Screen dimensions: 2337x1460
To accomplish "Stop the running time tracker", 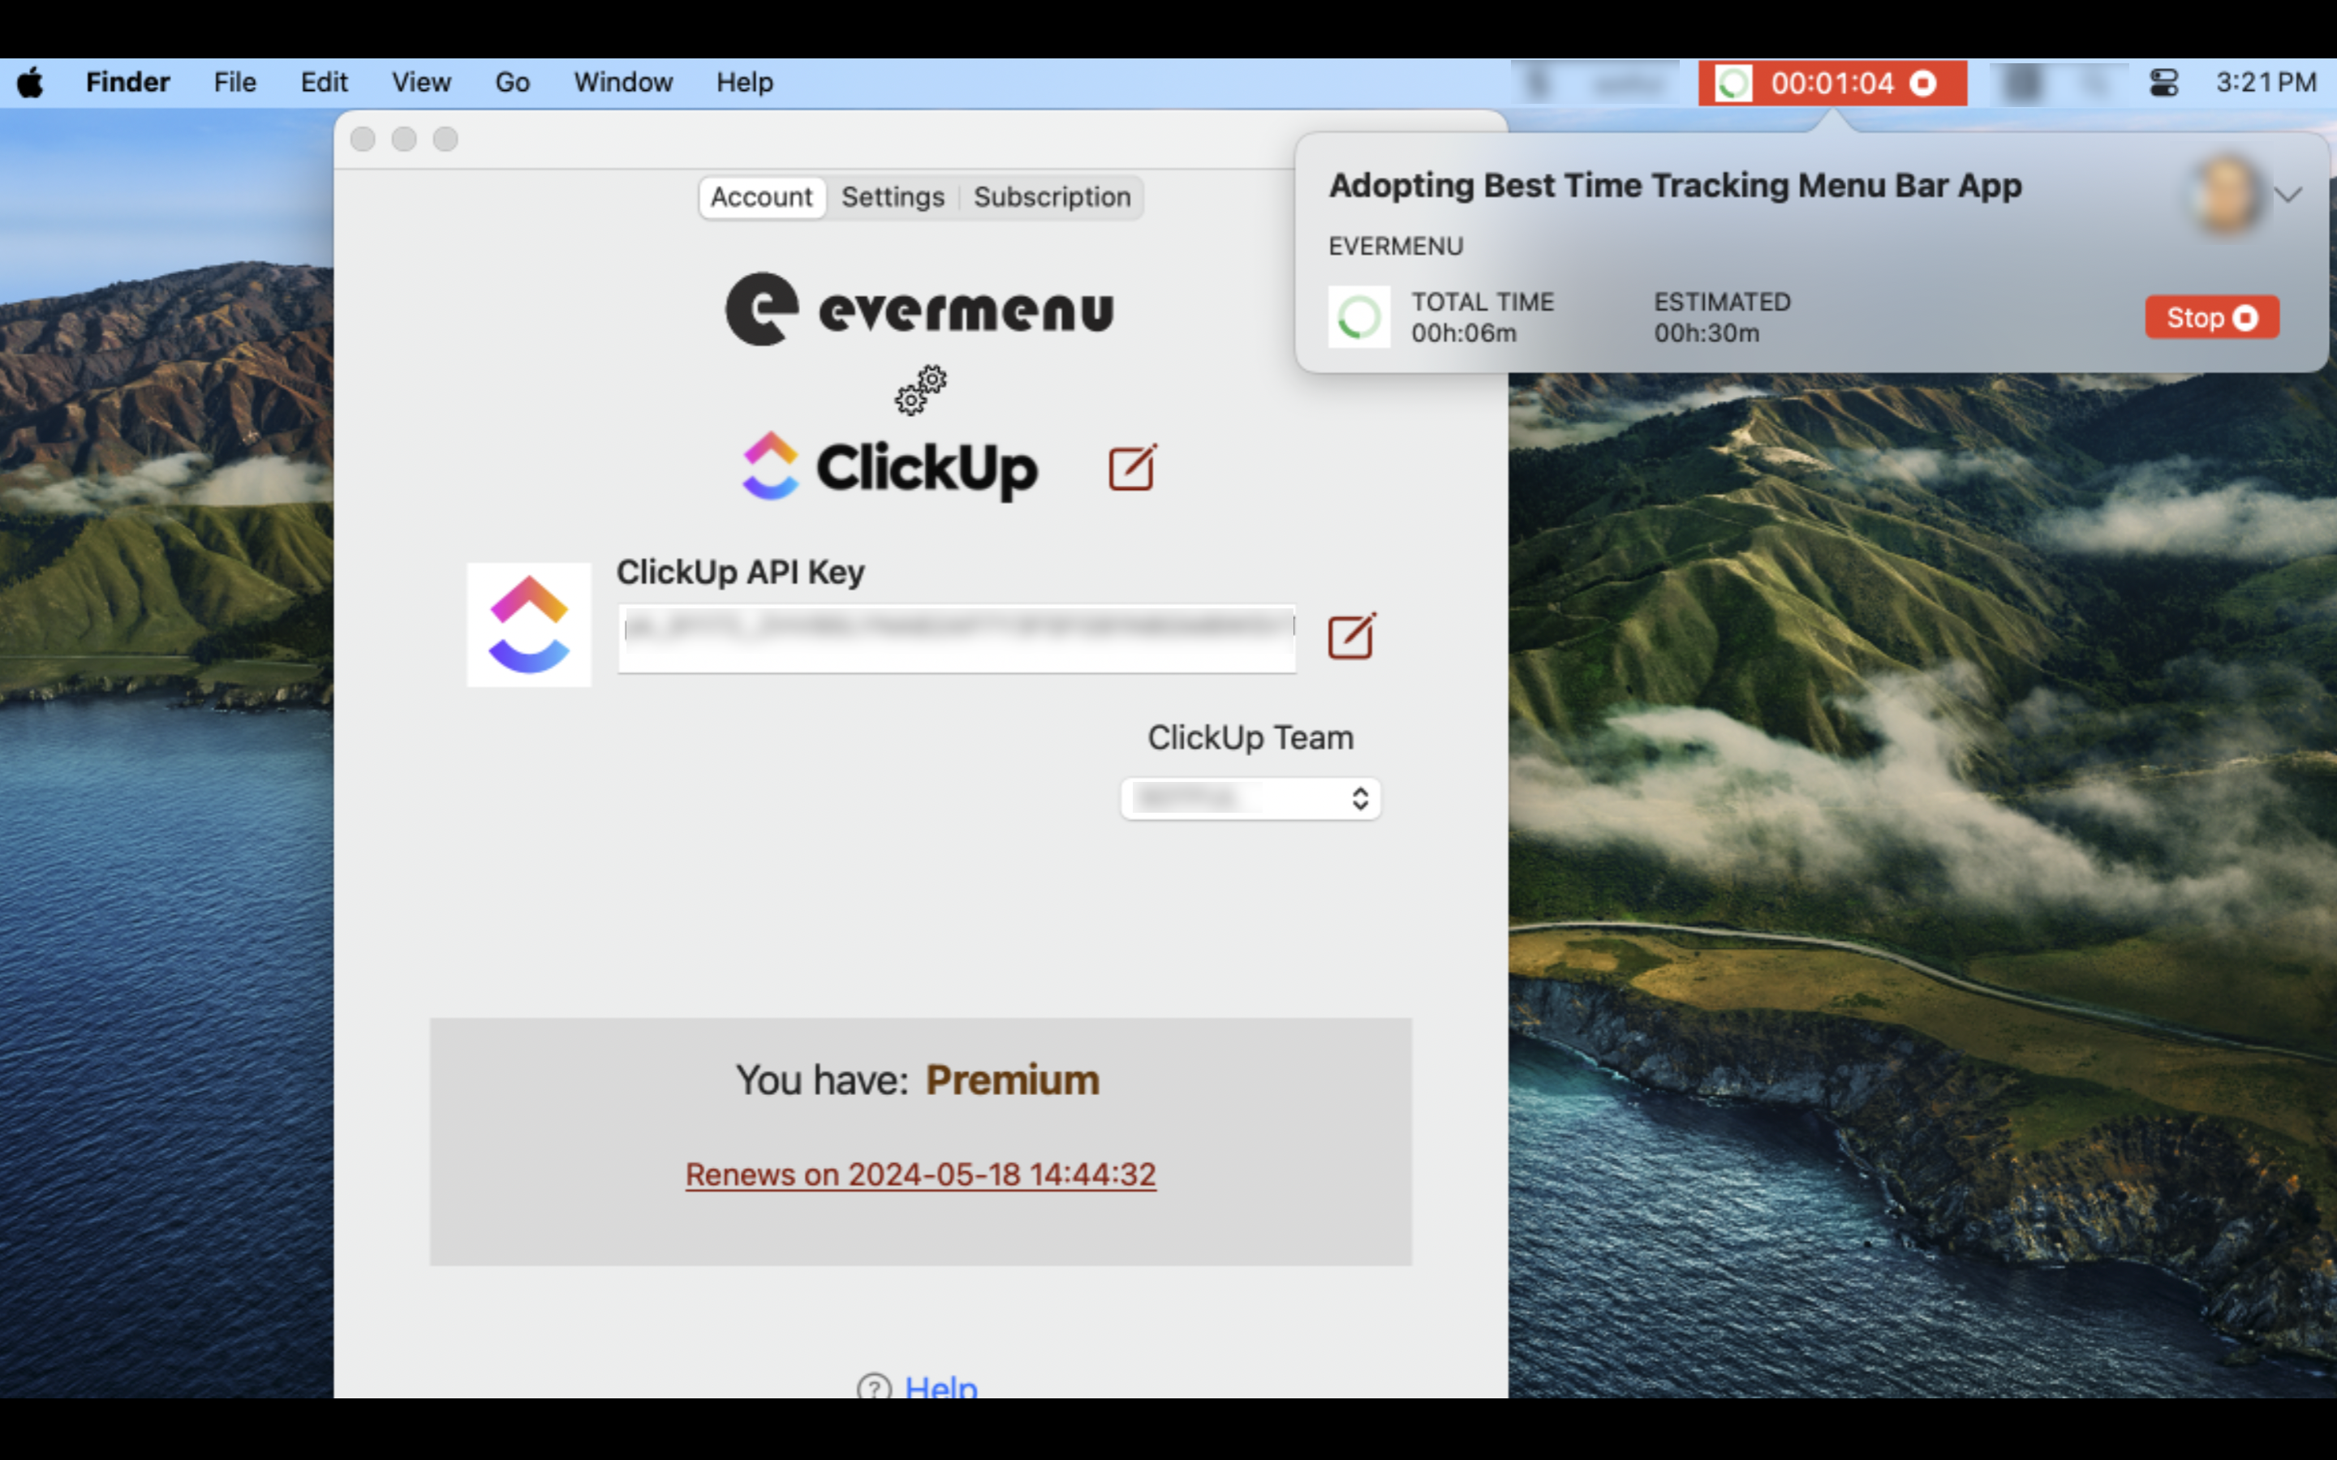I will point(2210,316).
